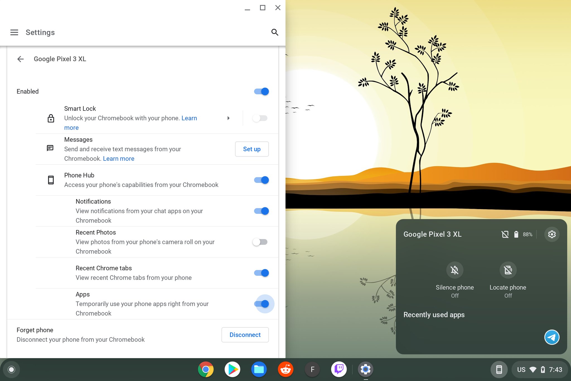This screenshot has width=571, height=381.
Task: Click Locate phone button in Phone Hub
Action: point(508,270)
